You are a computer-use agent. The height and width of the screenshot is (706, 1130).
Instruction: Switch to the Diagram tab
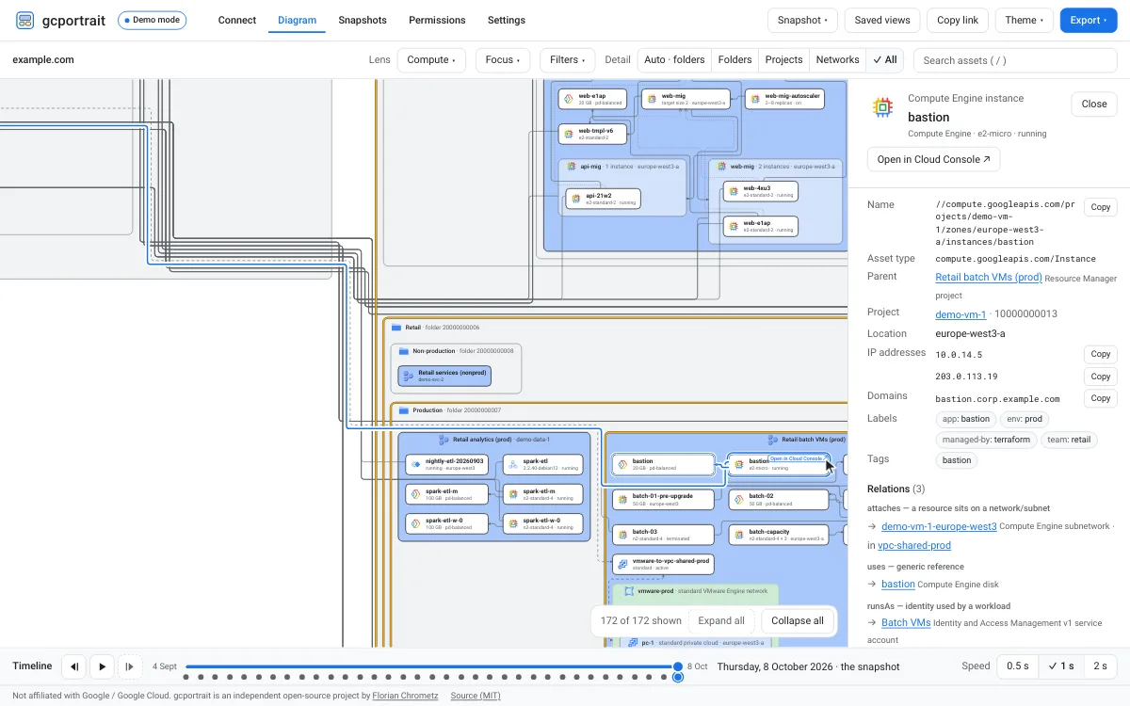[x=298, y=20]
